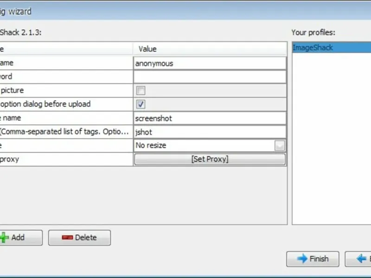Edit the jshot tags field
Viewport: 371px width, 278px height.
point(210,132)
